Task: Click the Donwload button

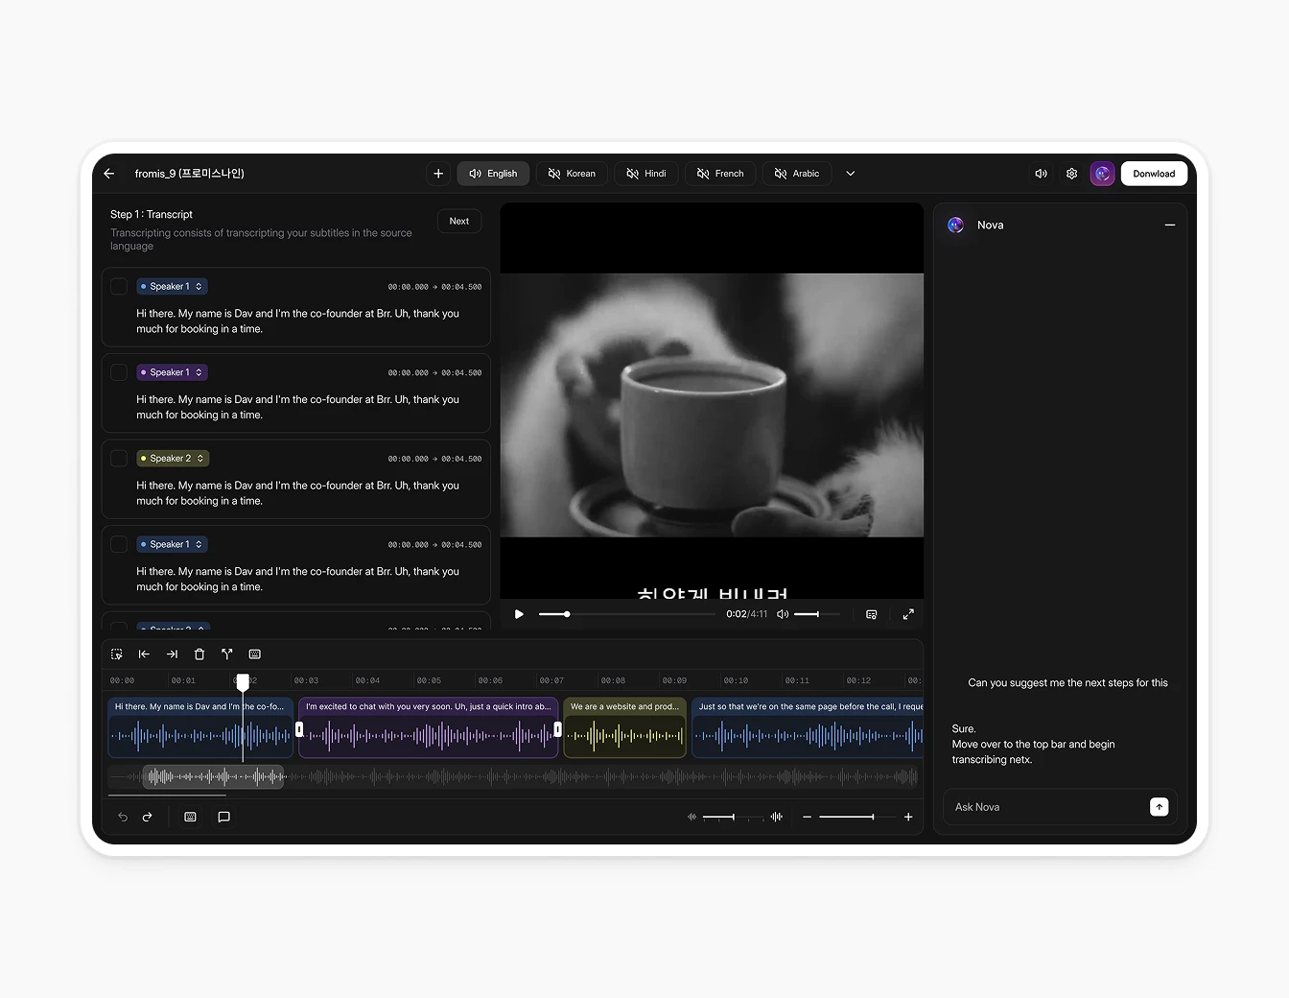Action: [1154, 174]
